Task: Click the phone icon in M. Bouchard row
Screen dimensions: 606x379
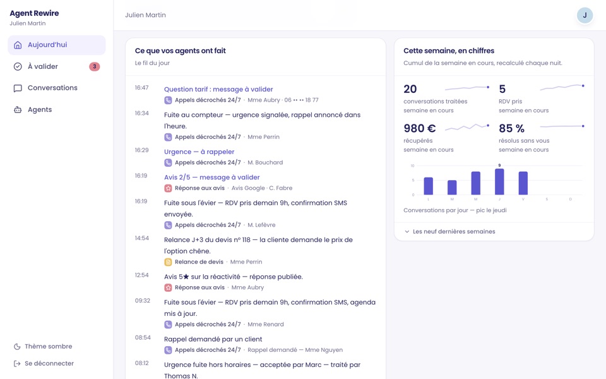Action: click(168, 163)
